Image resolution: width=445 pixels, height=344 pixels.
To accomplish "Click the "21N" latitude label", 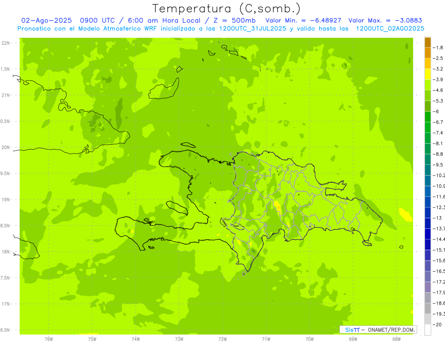I will point(5,95).
